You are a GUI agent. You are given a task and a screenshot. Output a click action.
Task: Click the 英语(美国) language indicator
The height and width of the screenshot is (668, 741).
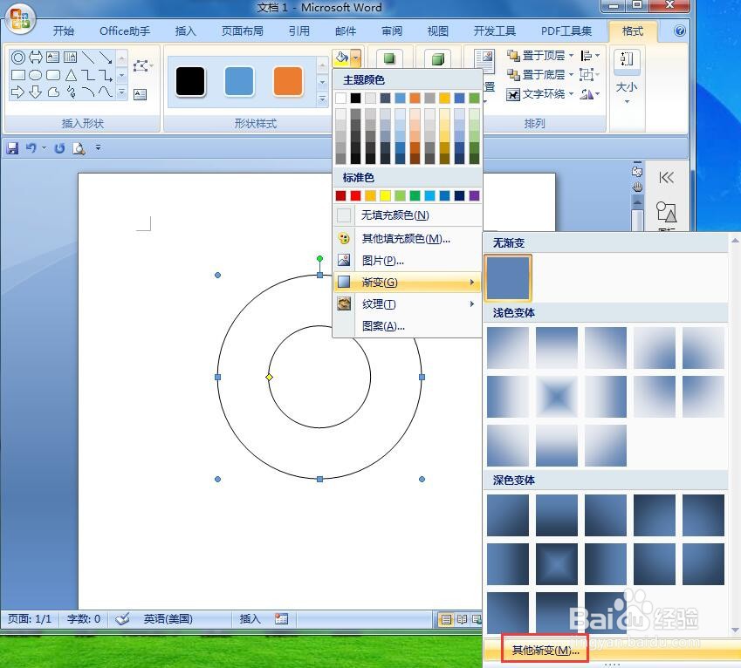coord(168,619)
